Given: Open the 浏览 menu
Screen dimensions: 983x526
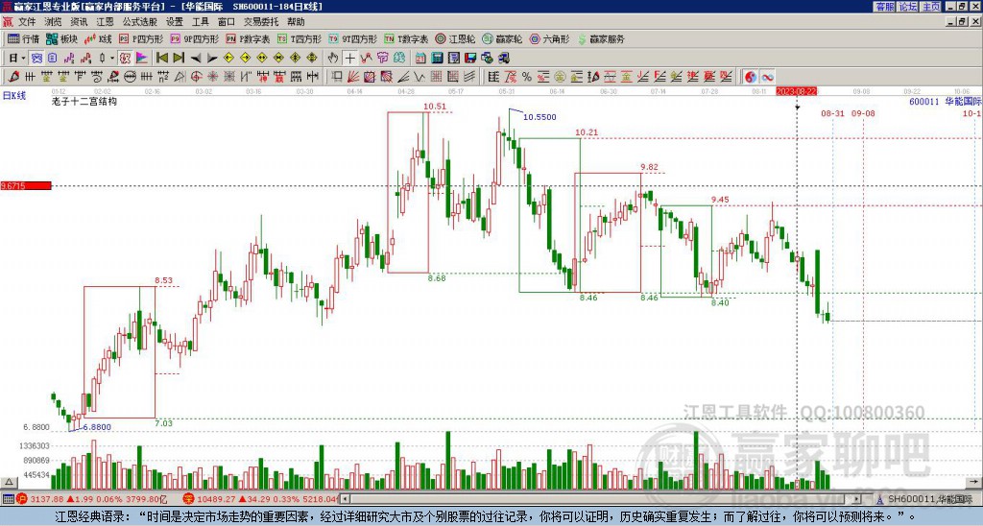Looking at the screenshot, I should click(54, 22).
